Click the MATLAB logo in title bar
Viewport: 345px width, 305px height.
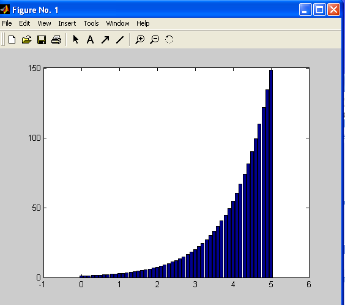pyautogui.click(x=5, y=9)
